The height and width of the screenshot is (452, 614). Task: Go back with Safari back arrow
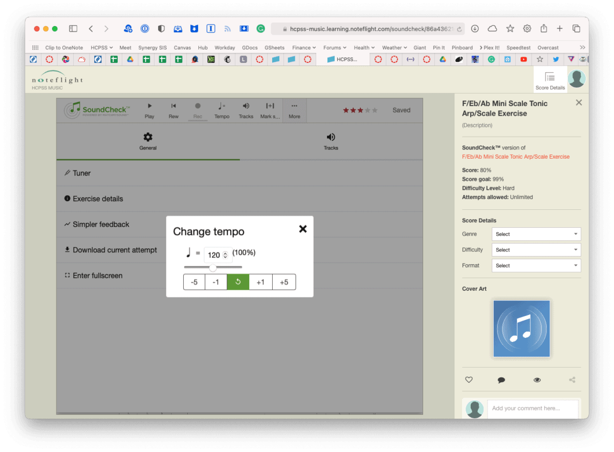coord(91,29)
